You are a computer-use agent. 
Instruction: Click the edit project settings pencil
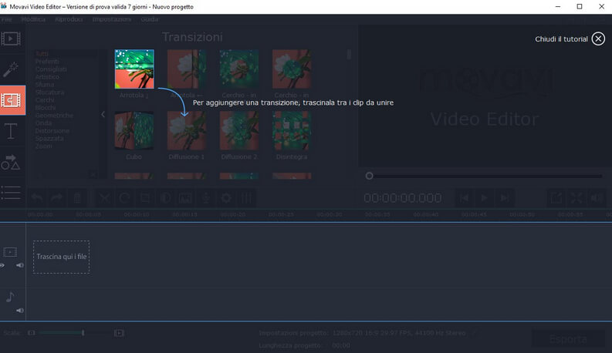473,333
